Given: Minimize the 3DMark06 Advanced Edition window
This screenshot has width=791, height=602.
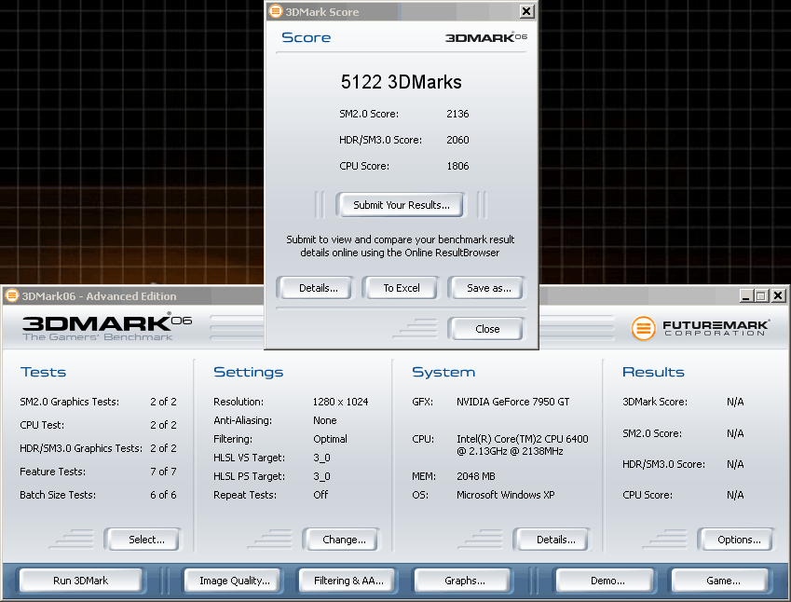Looking at the screenshot, I should click(745, 295).
